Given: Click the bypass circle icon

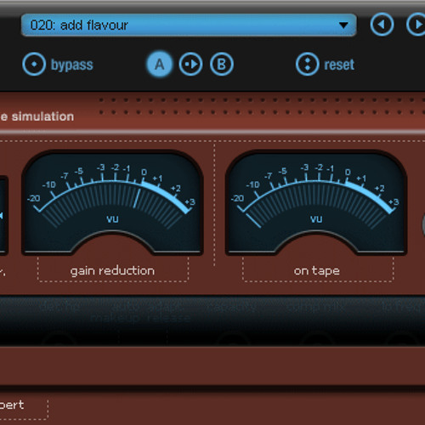Looking at the screenshot, I should pyautogui.click(x=34, y=64).
